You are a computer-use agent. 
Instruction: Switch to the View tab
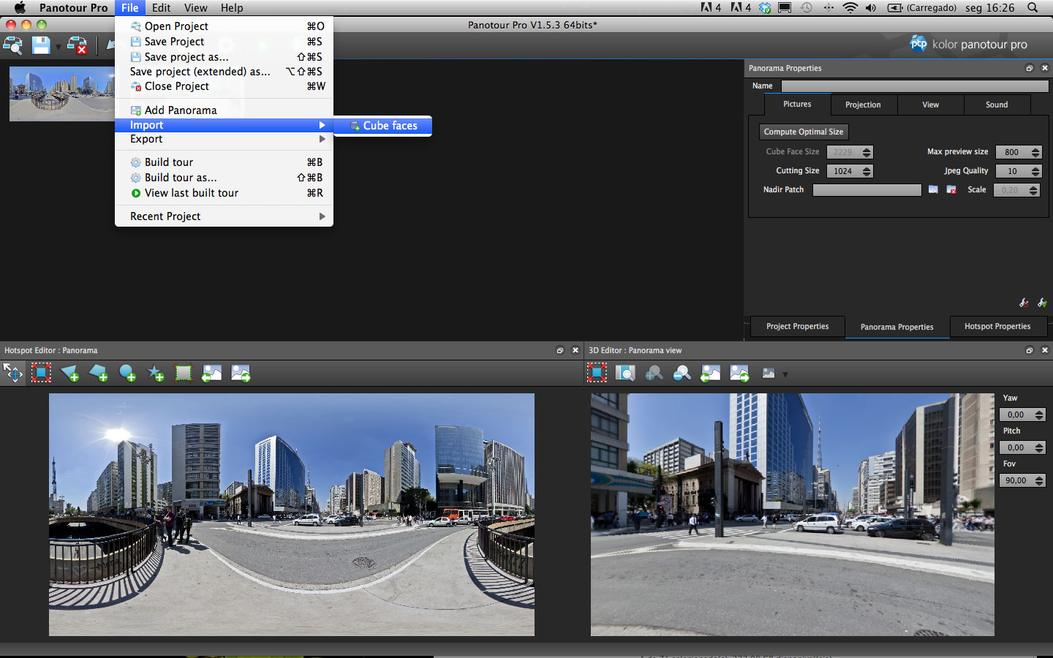click(930, 105)
